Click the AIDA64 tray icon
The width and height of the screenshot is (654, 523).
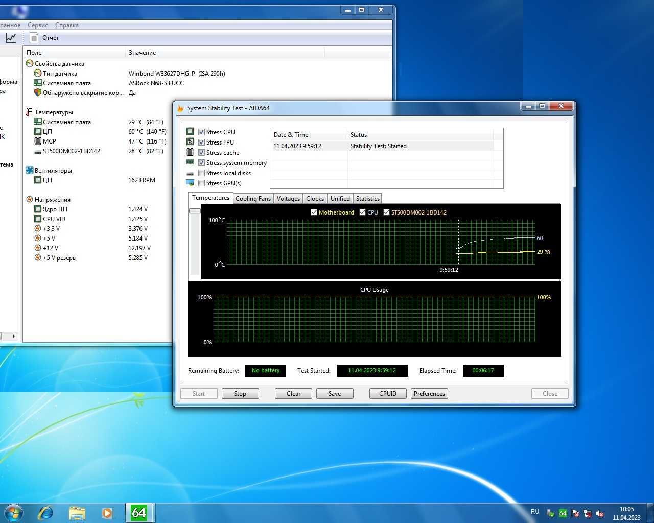(x=563, y=513)
